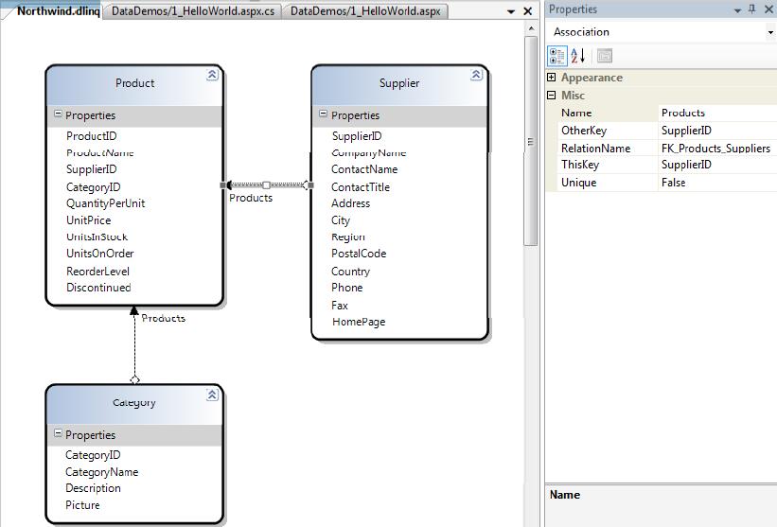This screenshot has width=777, height=527.
Task: Edit the RelationName value FK_Products_Suppliers
Action: click(x=717, y=149)
